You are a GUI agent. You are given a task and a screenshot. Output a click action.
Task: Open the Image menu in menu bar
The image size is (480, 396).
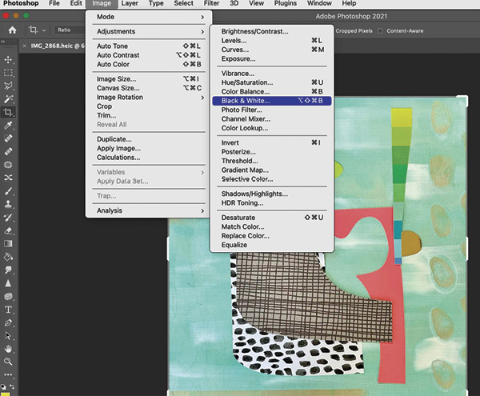(x=102, y=4)
